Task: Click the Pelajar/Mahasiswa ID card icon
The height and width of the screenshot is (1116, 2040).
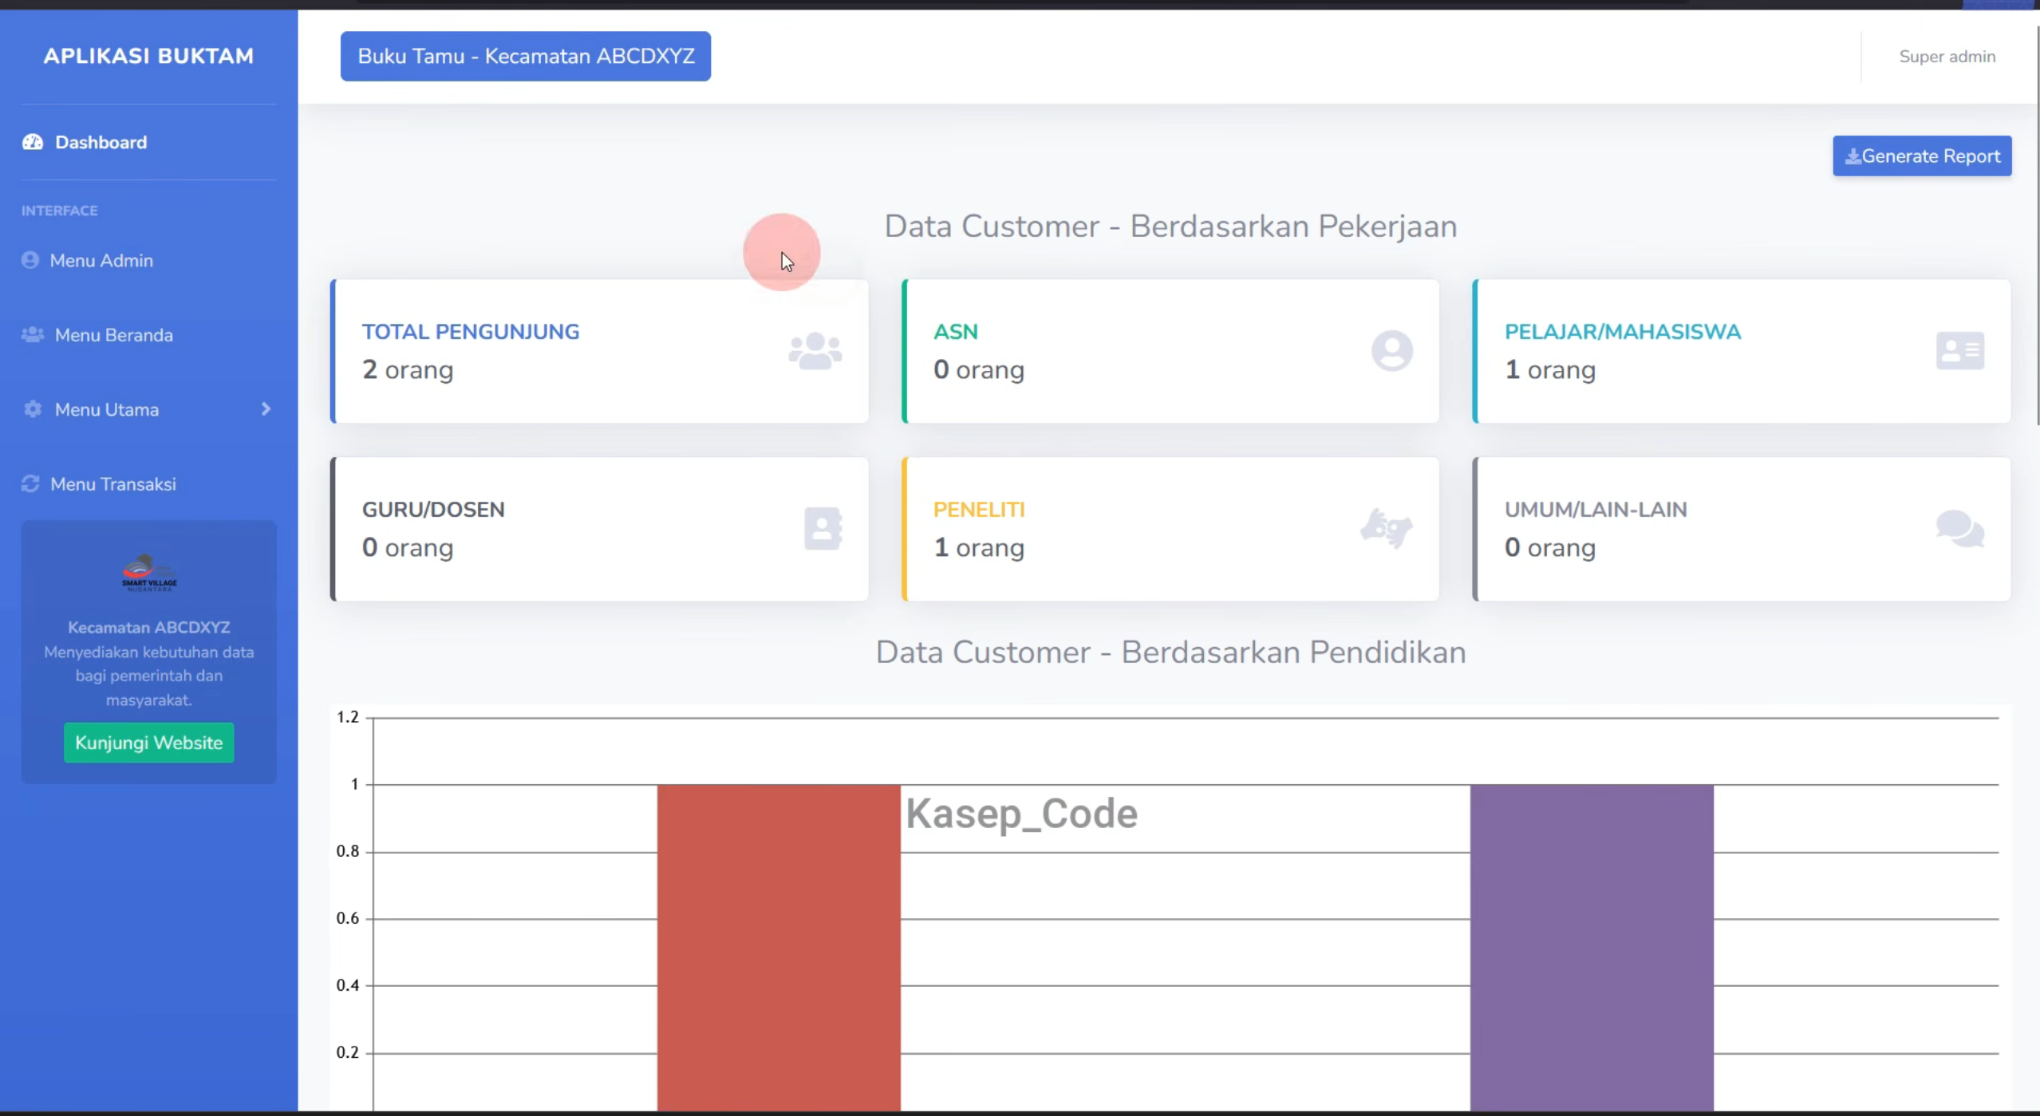Action: coord(1960,351)
